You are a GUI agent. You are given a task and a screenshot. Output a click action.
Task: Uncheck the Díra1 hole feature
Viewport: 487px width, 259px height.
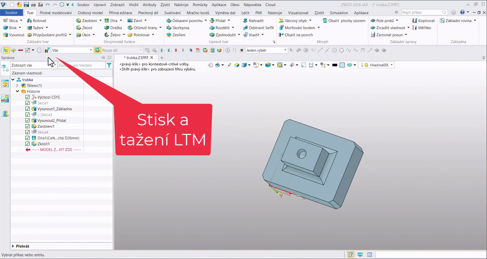(27, 138)
